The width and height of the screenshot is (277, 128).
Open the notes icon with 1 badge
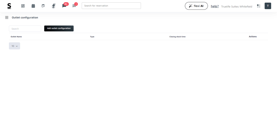[74, 6]
